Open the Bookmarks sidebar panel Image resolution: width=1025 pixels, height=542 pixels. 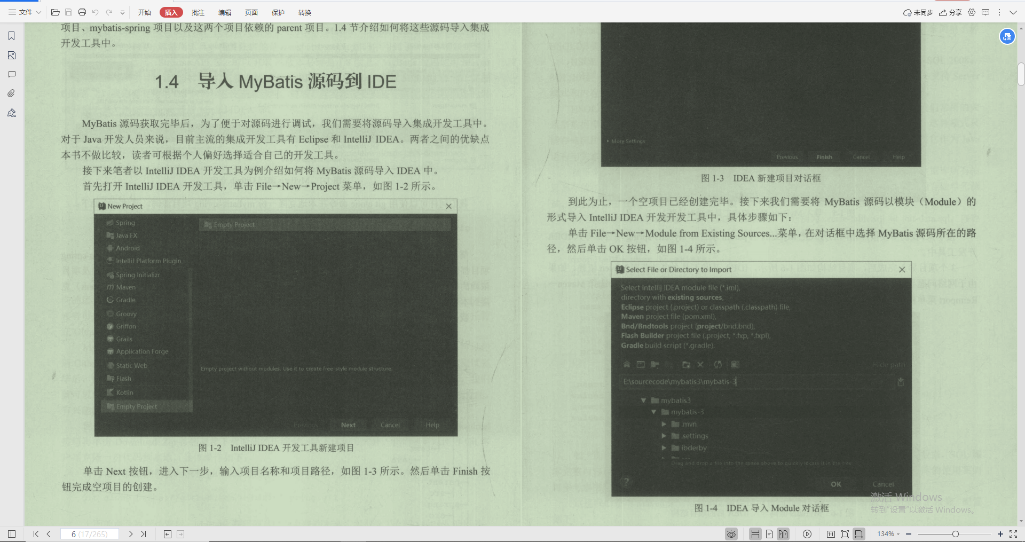pyautogui.click(x=12, y=36)
